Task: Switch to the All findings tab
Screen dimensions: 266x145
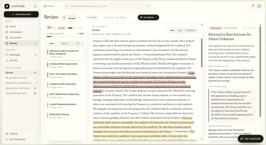Action: [x=78, y=44]
